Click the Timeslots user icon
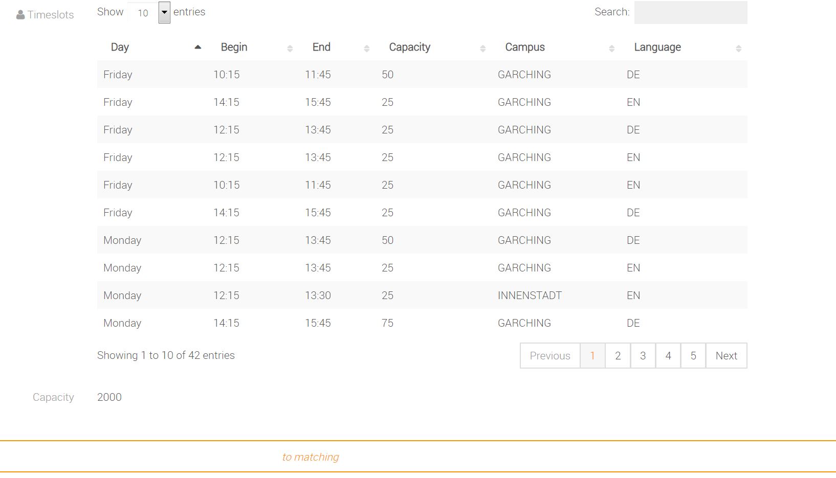The image size is (836, 478). tap(20, 15)
